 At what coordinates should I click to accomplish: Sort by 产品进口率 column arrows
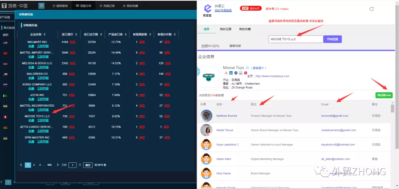click(126, 34)
